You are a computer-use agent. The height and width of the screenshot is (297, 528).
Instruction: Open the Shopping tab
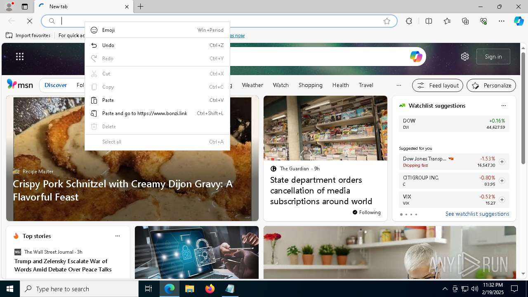pyautogui.click(x=310, y=85)
